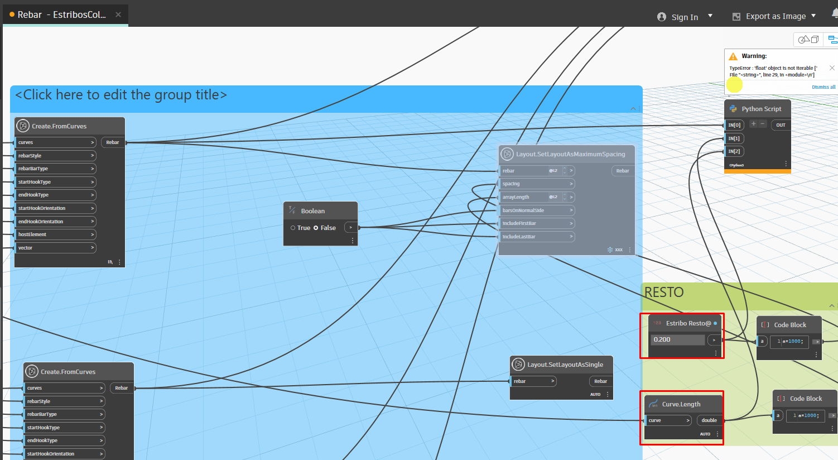This screenshot has width=838, height=460.
Task: Open the Sign In dropdown
Action: pyautogui.click(x=710, y=17)
